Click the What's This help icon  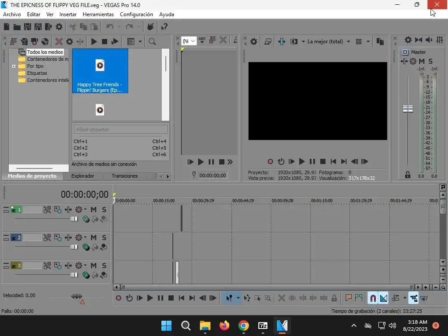pos(164,27)
